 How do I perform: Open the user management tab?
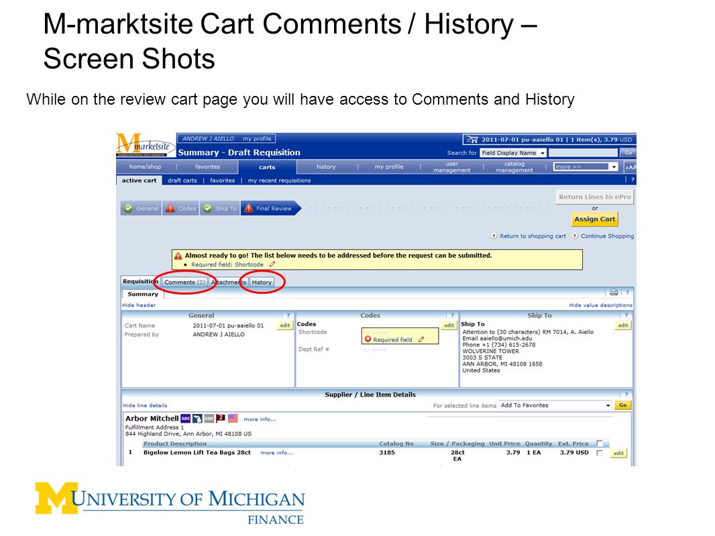coord(452,167)
